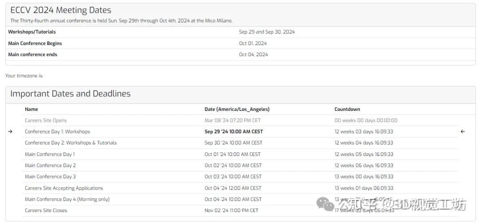Click the Main Conference Begins row label
Viewport: 479px width, 224px height.
35,43
